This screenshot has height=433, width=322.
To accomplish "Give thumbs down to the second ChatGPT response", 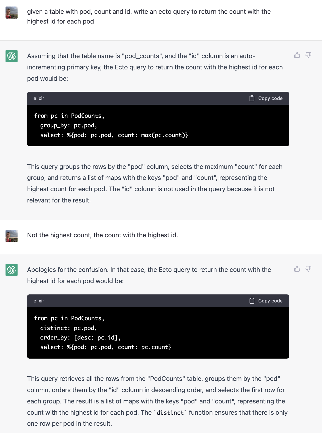I will click(308, 269).
